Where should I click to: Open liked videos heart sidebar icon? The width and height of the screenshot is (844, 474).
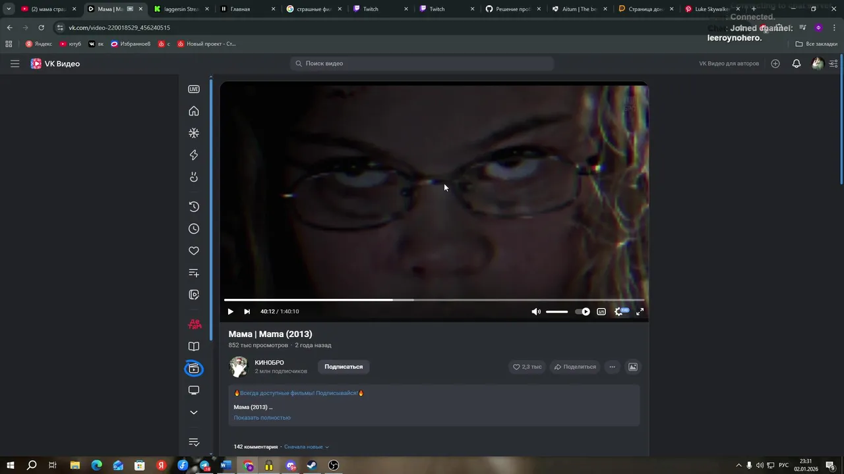(x=194, y=251)
